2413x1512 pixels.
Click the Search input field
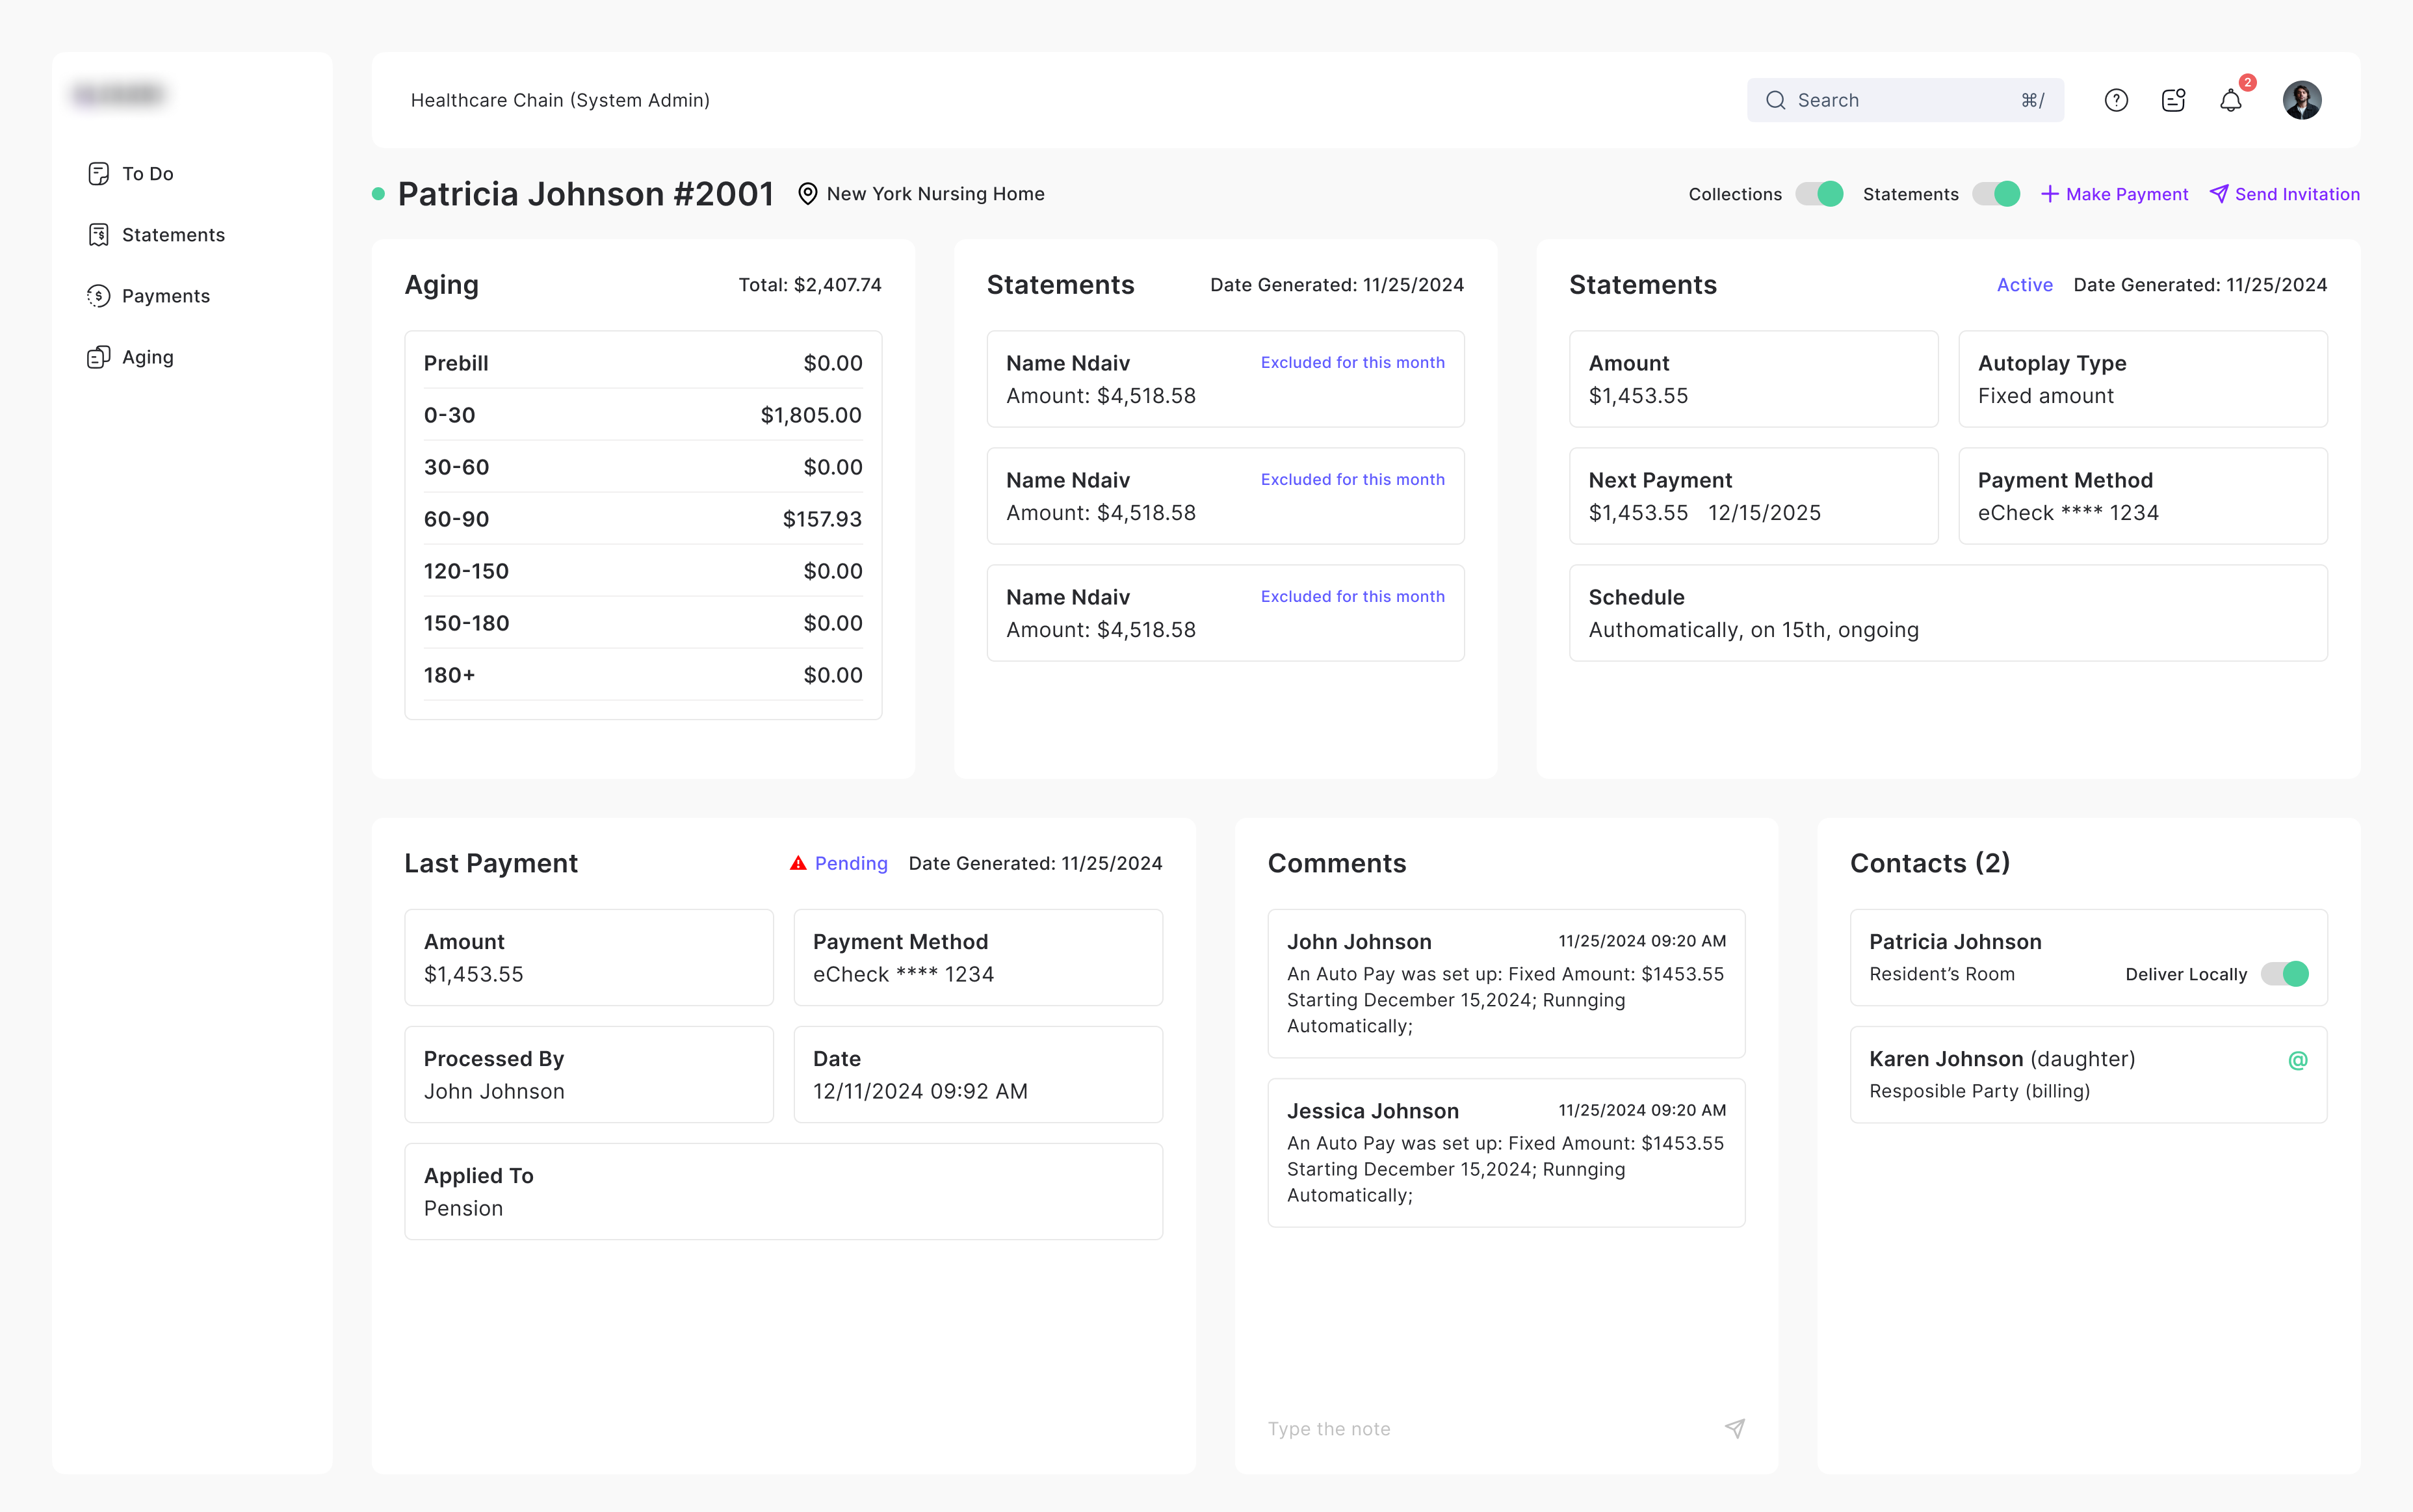point(1905,100)
